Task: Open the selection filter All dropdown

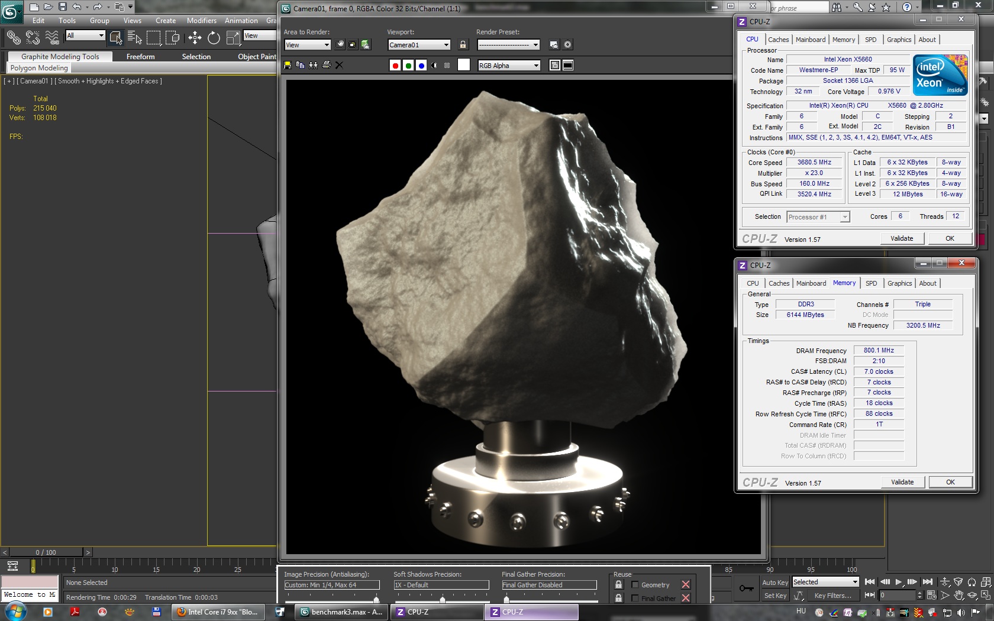Action: pos(85,35)
